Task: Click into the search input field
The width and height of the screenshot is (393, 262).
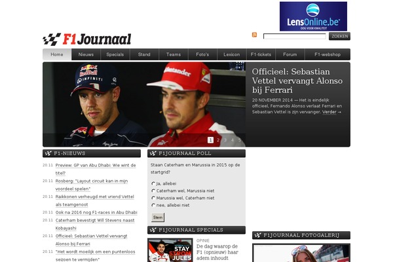Action: pyautogui.click(x=294, y=37)
